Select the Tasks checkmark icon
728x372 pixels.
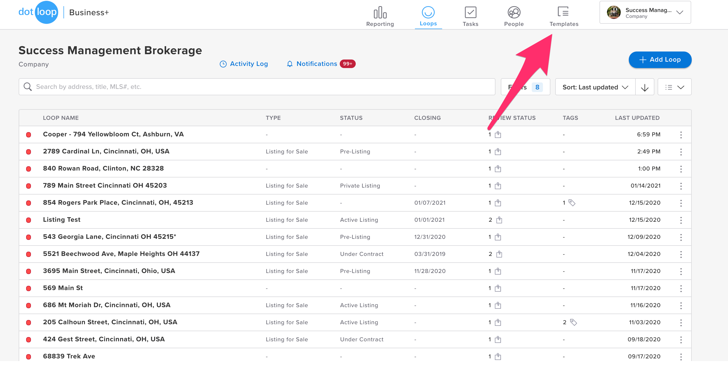470,13
